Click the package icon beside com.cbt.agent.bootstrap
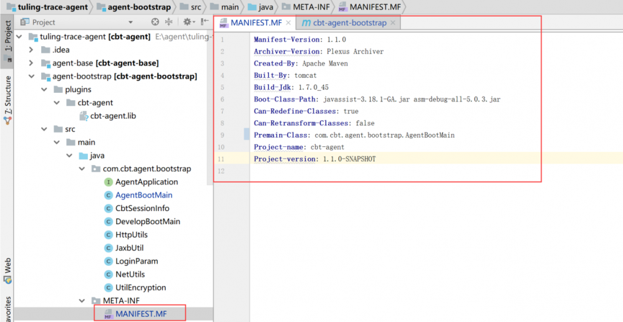The width and height of the screenshot is (623, 322). [96, 169]
